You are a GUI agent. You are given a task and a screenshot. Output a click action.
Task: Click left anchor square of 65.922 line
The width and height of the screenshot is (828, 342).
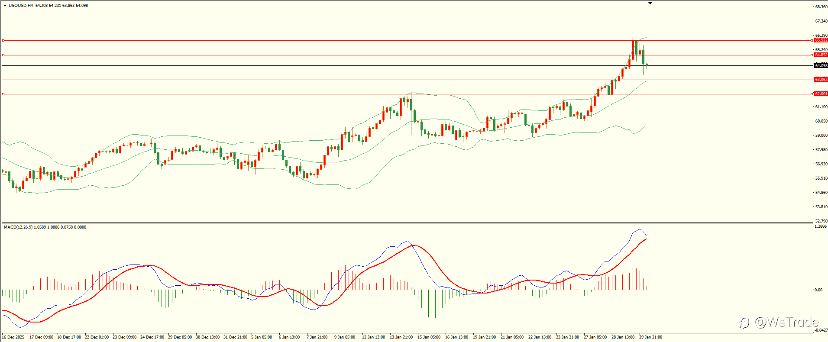[3, 40]
